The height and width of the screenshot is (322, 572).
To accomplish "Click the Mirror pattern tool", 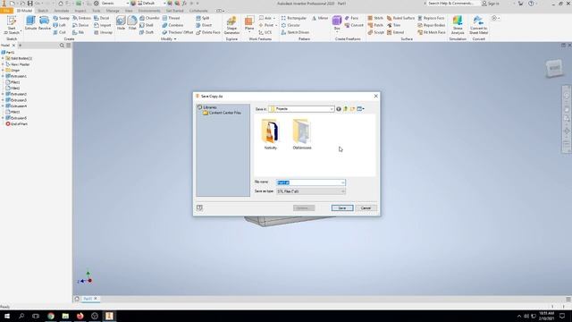I will 320,18.
